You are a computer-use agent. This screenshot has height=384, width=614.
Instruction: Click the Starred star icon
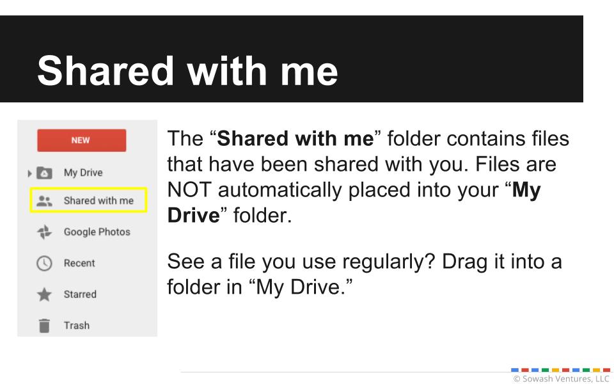coord(44,294)
